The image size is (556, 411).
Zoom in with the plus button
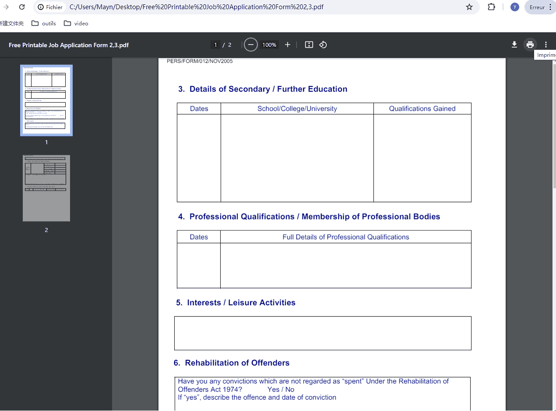pyautogui.click(x=288, y=45)
